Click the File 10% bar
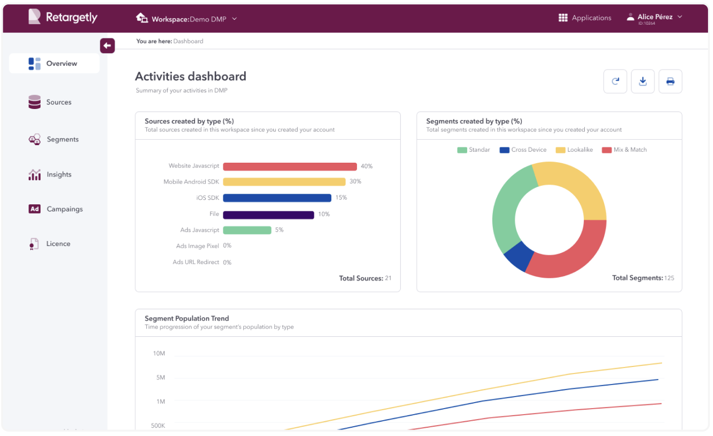 (x=268, y=214)
